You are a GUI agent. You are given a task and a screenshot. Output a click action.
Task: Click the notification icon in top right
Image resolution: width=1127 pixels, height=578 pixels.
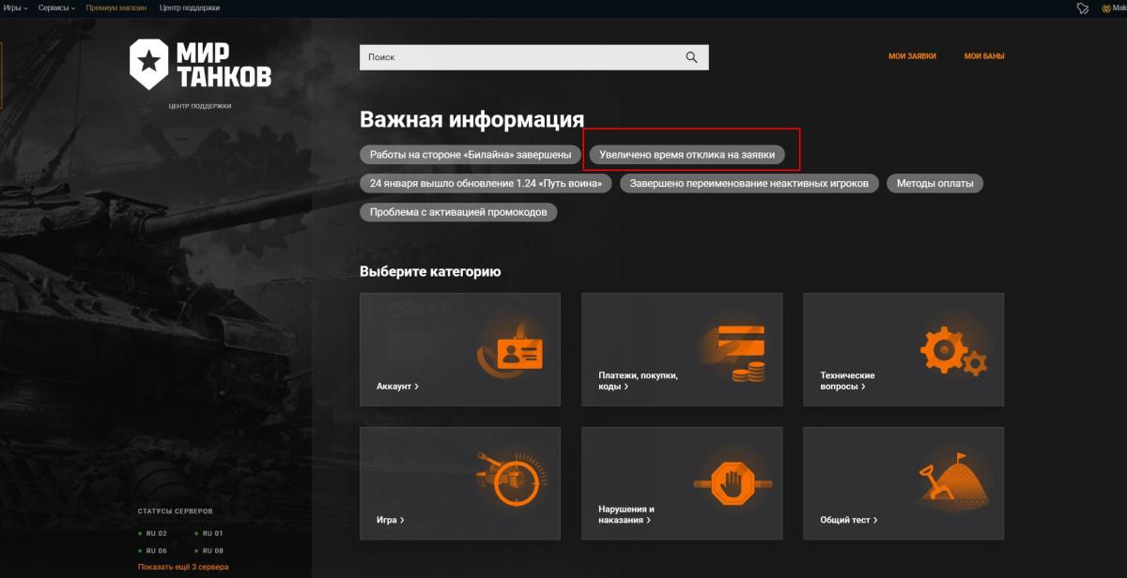click(1082, 8)
